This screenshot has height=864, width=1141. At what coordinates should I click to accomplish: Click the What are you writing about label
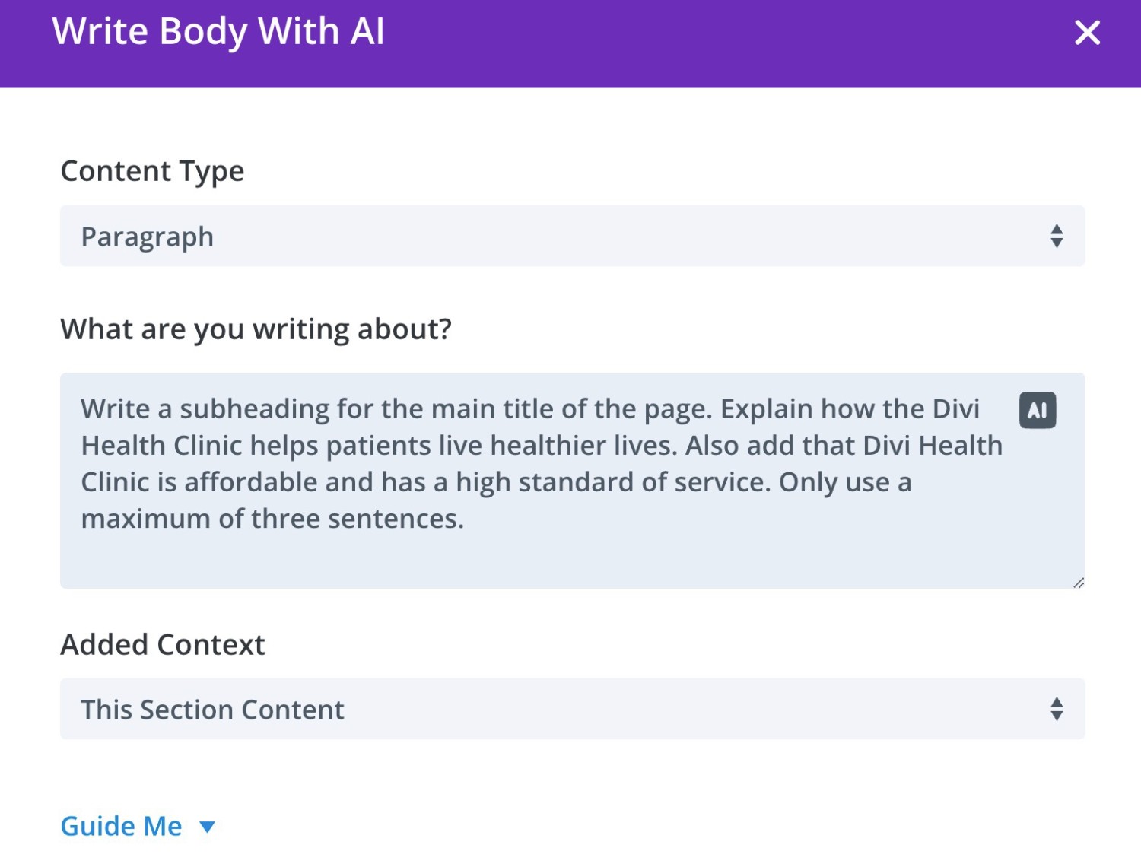(256, 329)
